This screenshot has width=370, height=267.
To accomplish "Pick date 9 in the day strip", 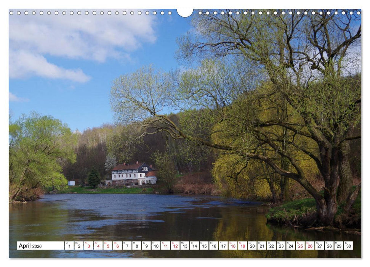I will click(x=146, y=246).
